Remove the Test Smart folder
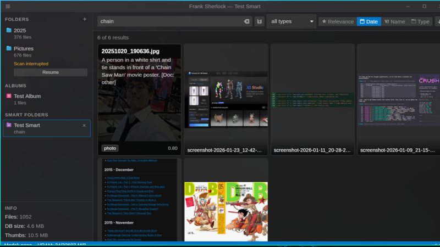The image size is (440, 247). (84, 125)
